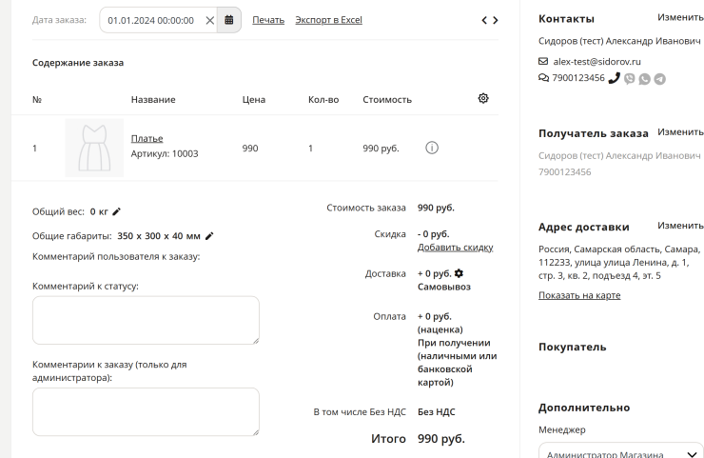Click dimensions value 350 x 300 x 40 мм
This screenshot has width=704, height=458.
tap(159, 236)
